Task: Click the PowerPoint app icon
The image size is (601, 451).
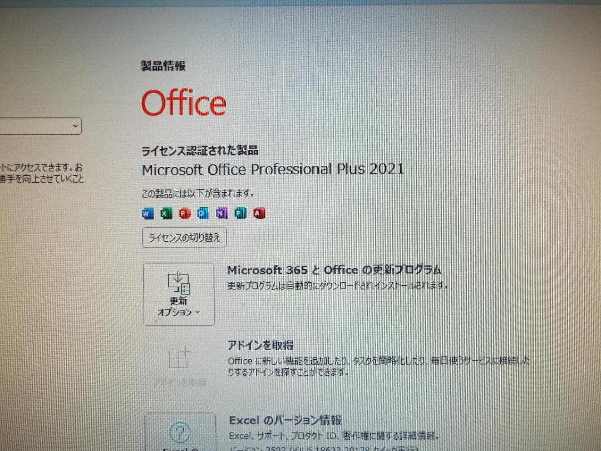Action: click(184, 213)
